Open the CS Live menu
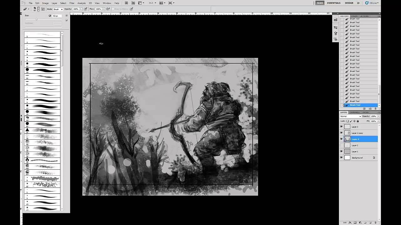401x225 pixels. [372, 3]
